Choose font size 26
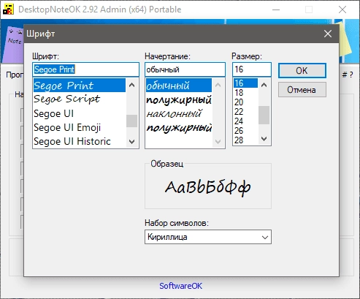 pyautogui.click(x=245, y=131)
